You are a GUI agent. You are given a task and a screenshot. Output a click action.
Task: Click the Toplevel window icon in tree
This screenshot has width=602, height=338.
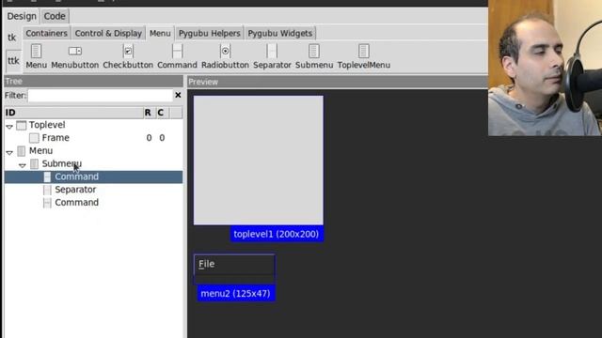coord(22,125)
